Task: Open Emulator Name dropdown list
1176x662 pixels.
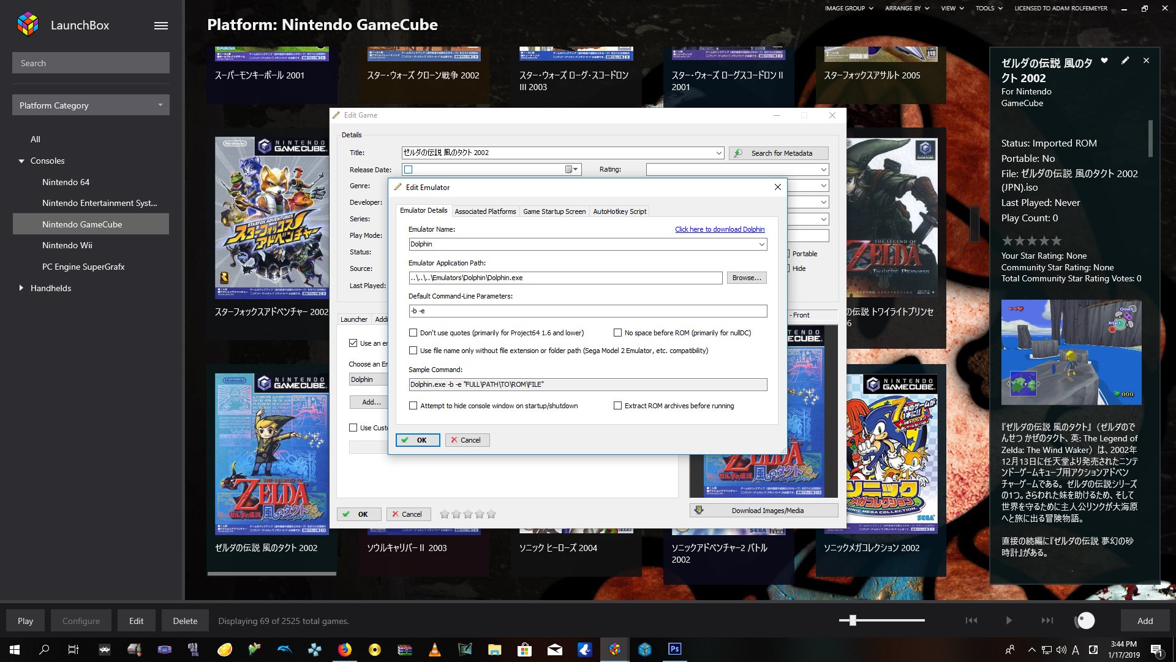Action: (761, 244)
